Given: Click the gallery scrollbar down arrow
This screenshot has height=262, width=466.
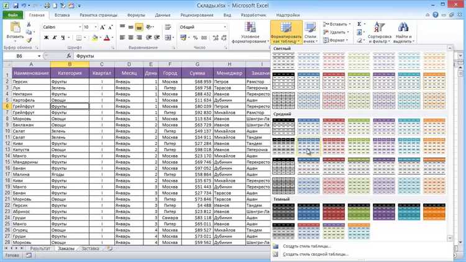Looking at the screenshot, I should [x=450, y=238].
